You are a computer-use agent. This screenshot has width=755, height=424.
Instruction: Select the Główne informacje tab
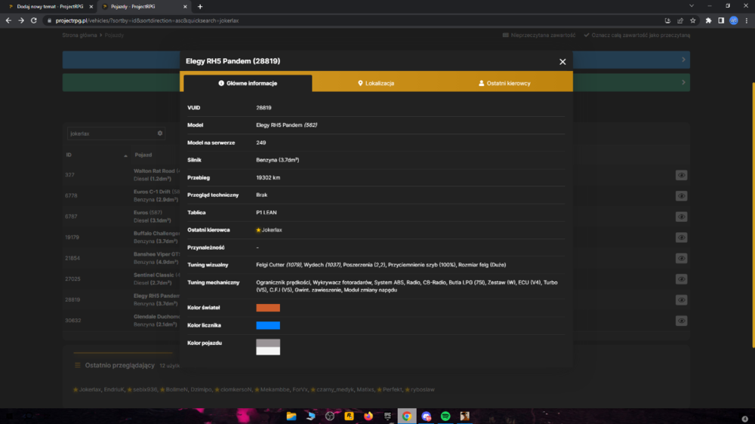pyautogui.click(x=248, y=83)
